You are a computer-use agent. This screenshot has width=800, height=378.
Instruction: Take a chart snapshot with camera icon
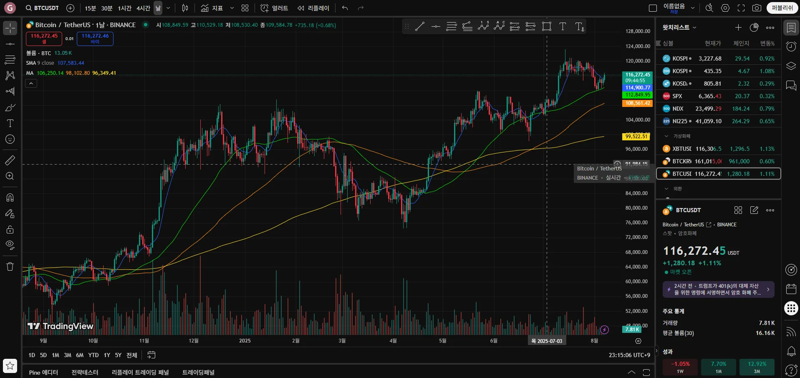tap(757, 8)
